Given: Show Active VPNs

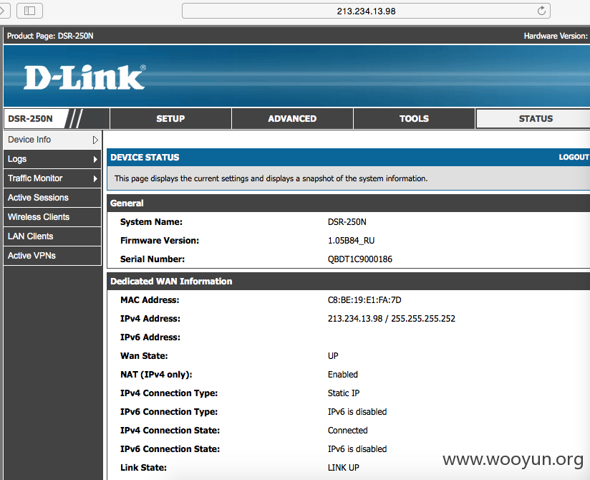Looking at the screenshot, I should 52,256.
